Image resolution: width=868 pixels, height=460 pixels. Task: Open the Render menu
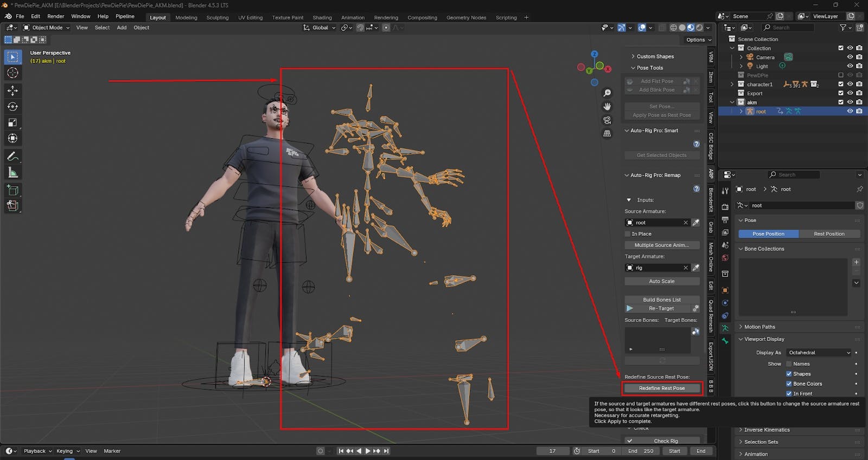click(x=55, y=16)
